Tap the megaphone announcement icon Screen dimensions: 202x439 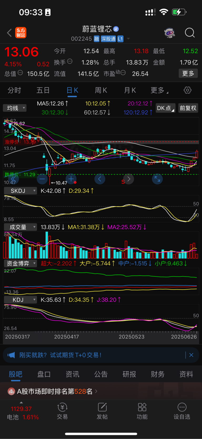coord(11,355)
